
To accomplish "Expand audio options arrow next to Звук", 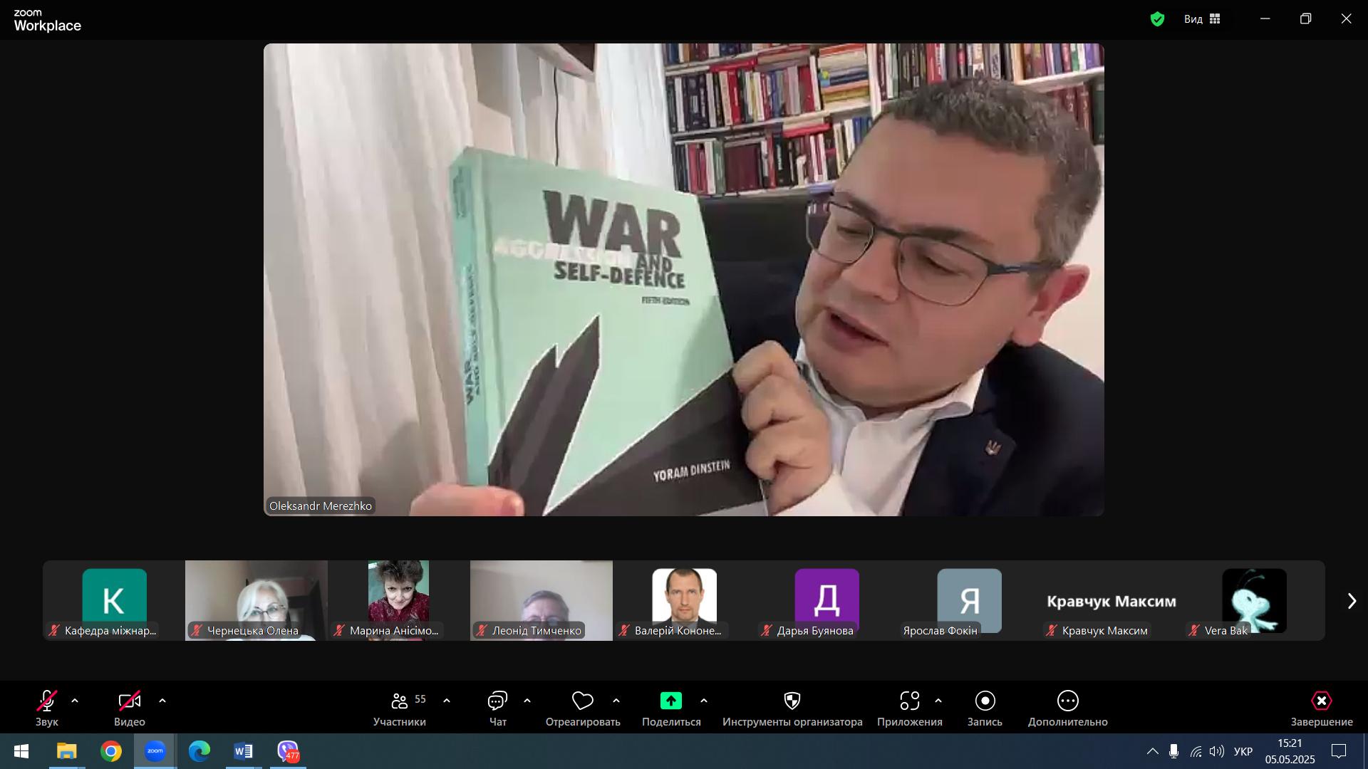I will tap(75, 701).
